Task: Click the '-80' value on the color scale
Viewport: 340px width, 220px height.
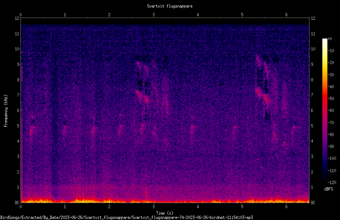Action: 331,135
